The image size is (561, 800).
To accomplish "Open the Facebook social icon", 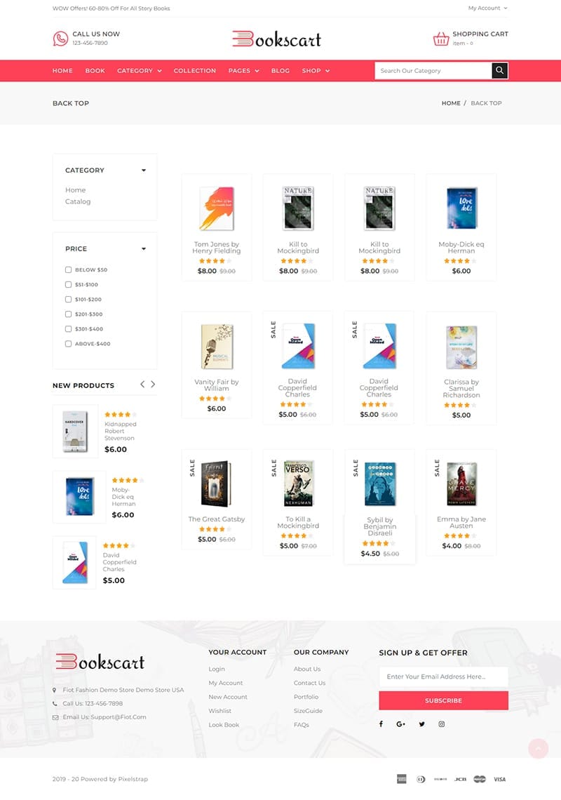I will [x=381, y=724].
